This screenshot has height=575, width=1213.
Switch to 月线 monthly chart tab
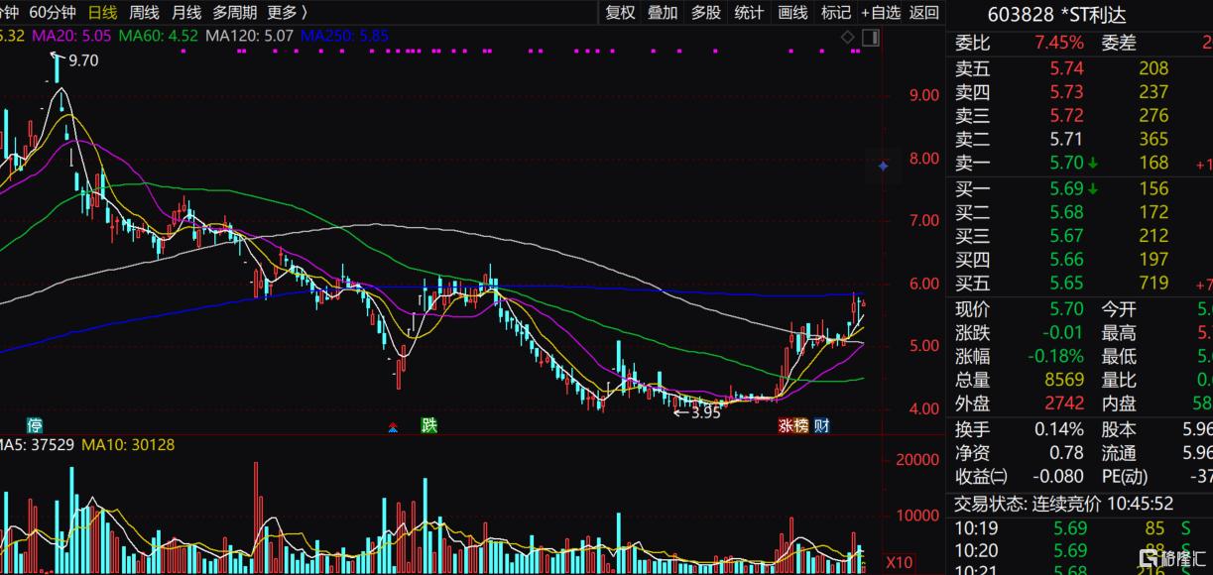pos(185,12)
